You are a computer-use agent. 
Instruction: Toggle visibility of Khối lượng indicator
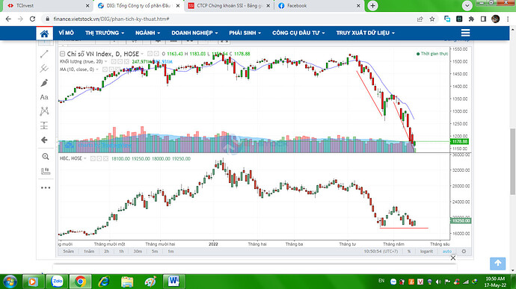114,62
